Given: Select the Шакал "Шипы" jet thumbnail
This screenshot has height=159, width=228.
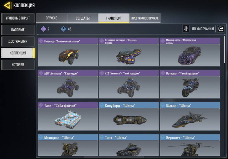Looking at the screenshot, I should click(x=190, y=119).
